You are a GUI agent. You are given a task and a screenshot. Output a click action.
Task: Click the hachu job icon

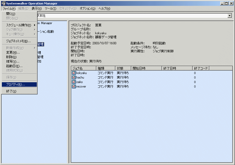point(74,77)
